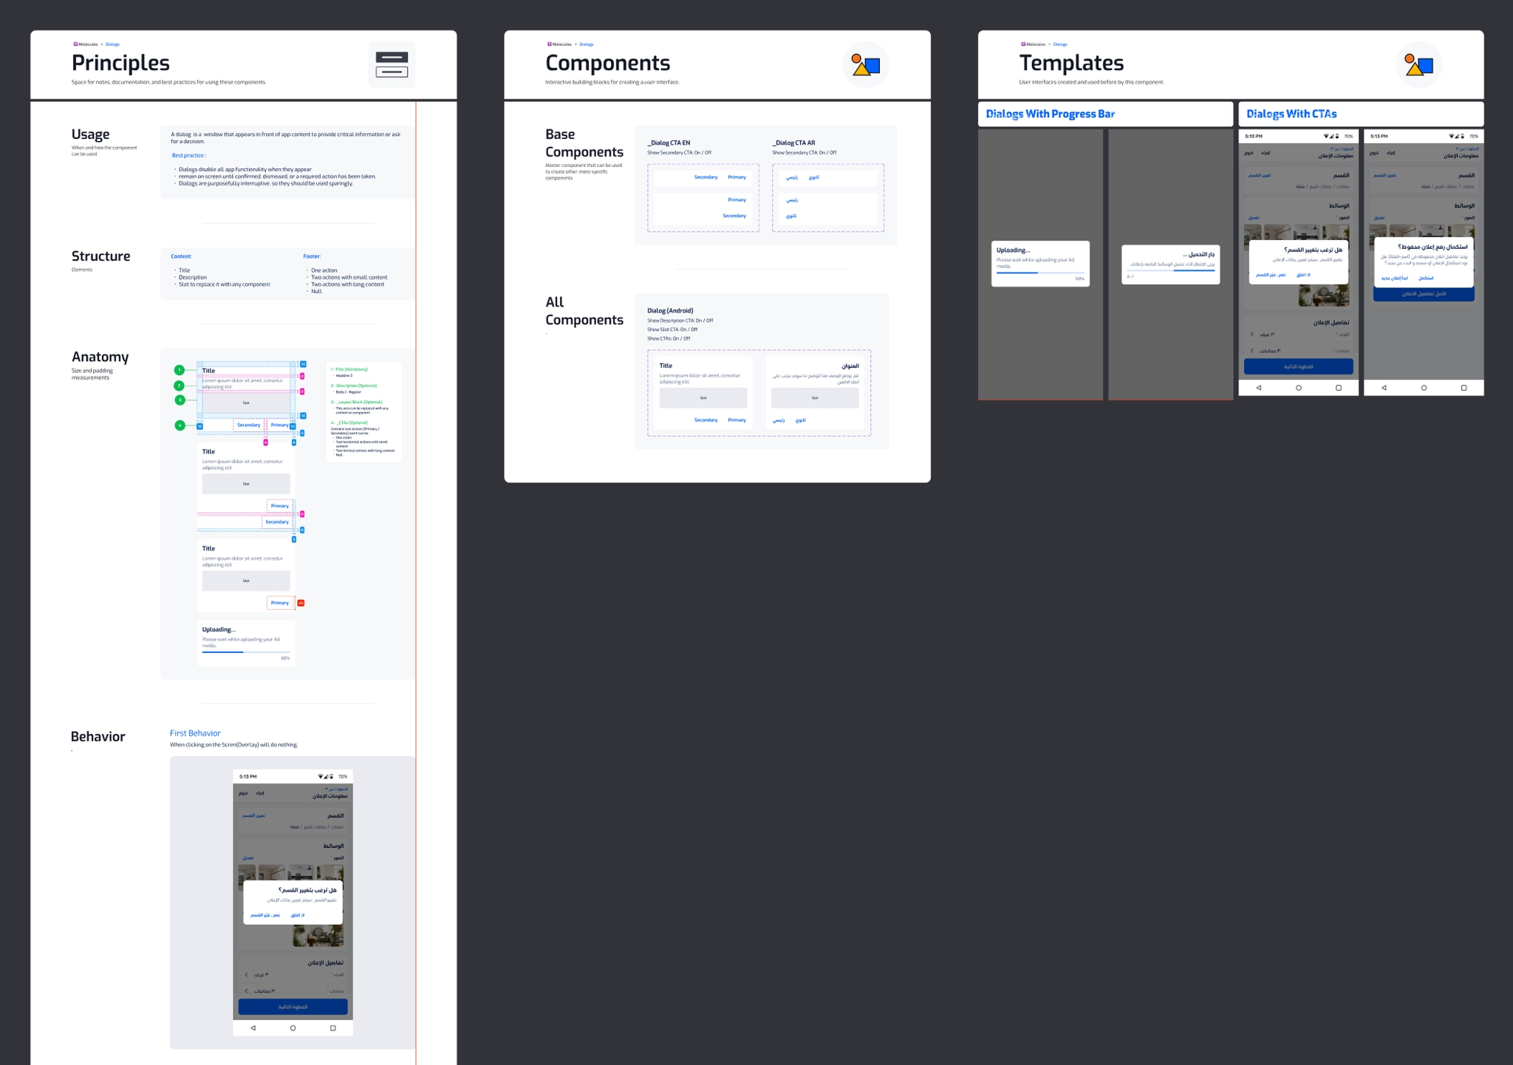The width and height of the screenshot is (1513, 1065).
Task: Tap the Android back triangle on the Behavior phone mockup
Action: coord(253,1027)
